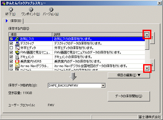Screen dimensions: 163x120
Task: Uncheck the デスクトップ checkbox
Action: click(x=11, y=43)
